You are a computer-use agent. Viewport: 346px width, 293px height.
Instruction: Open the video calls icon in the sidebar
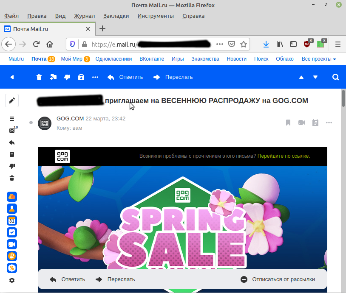point(12,244)
